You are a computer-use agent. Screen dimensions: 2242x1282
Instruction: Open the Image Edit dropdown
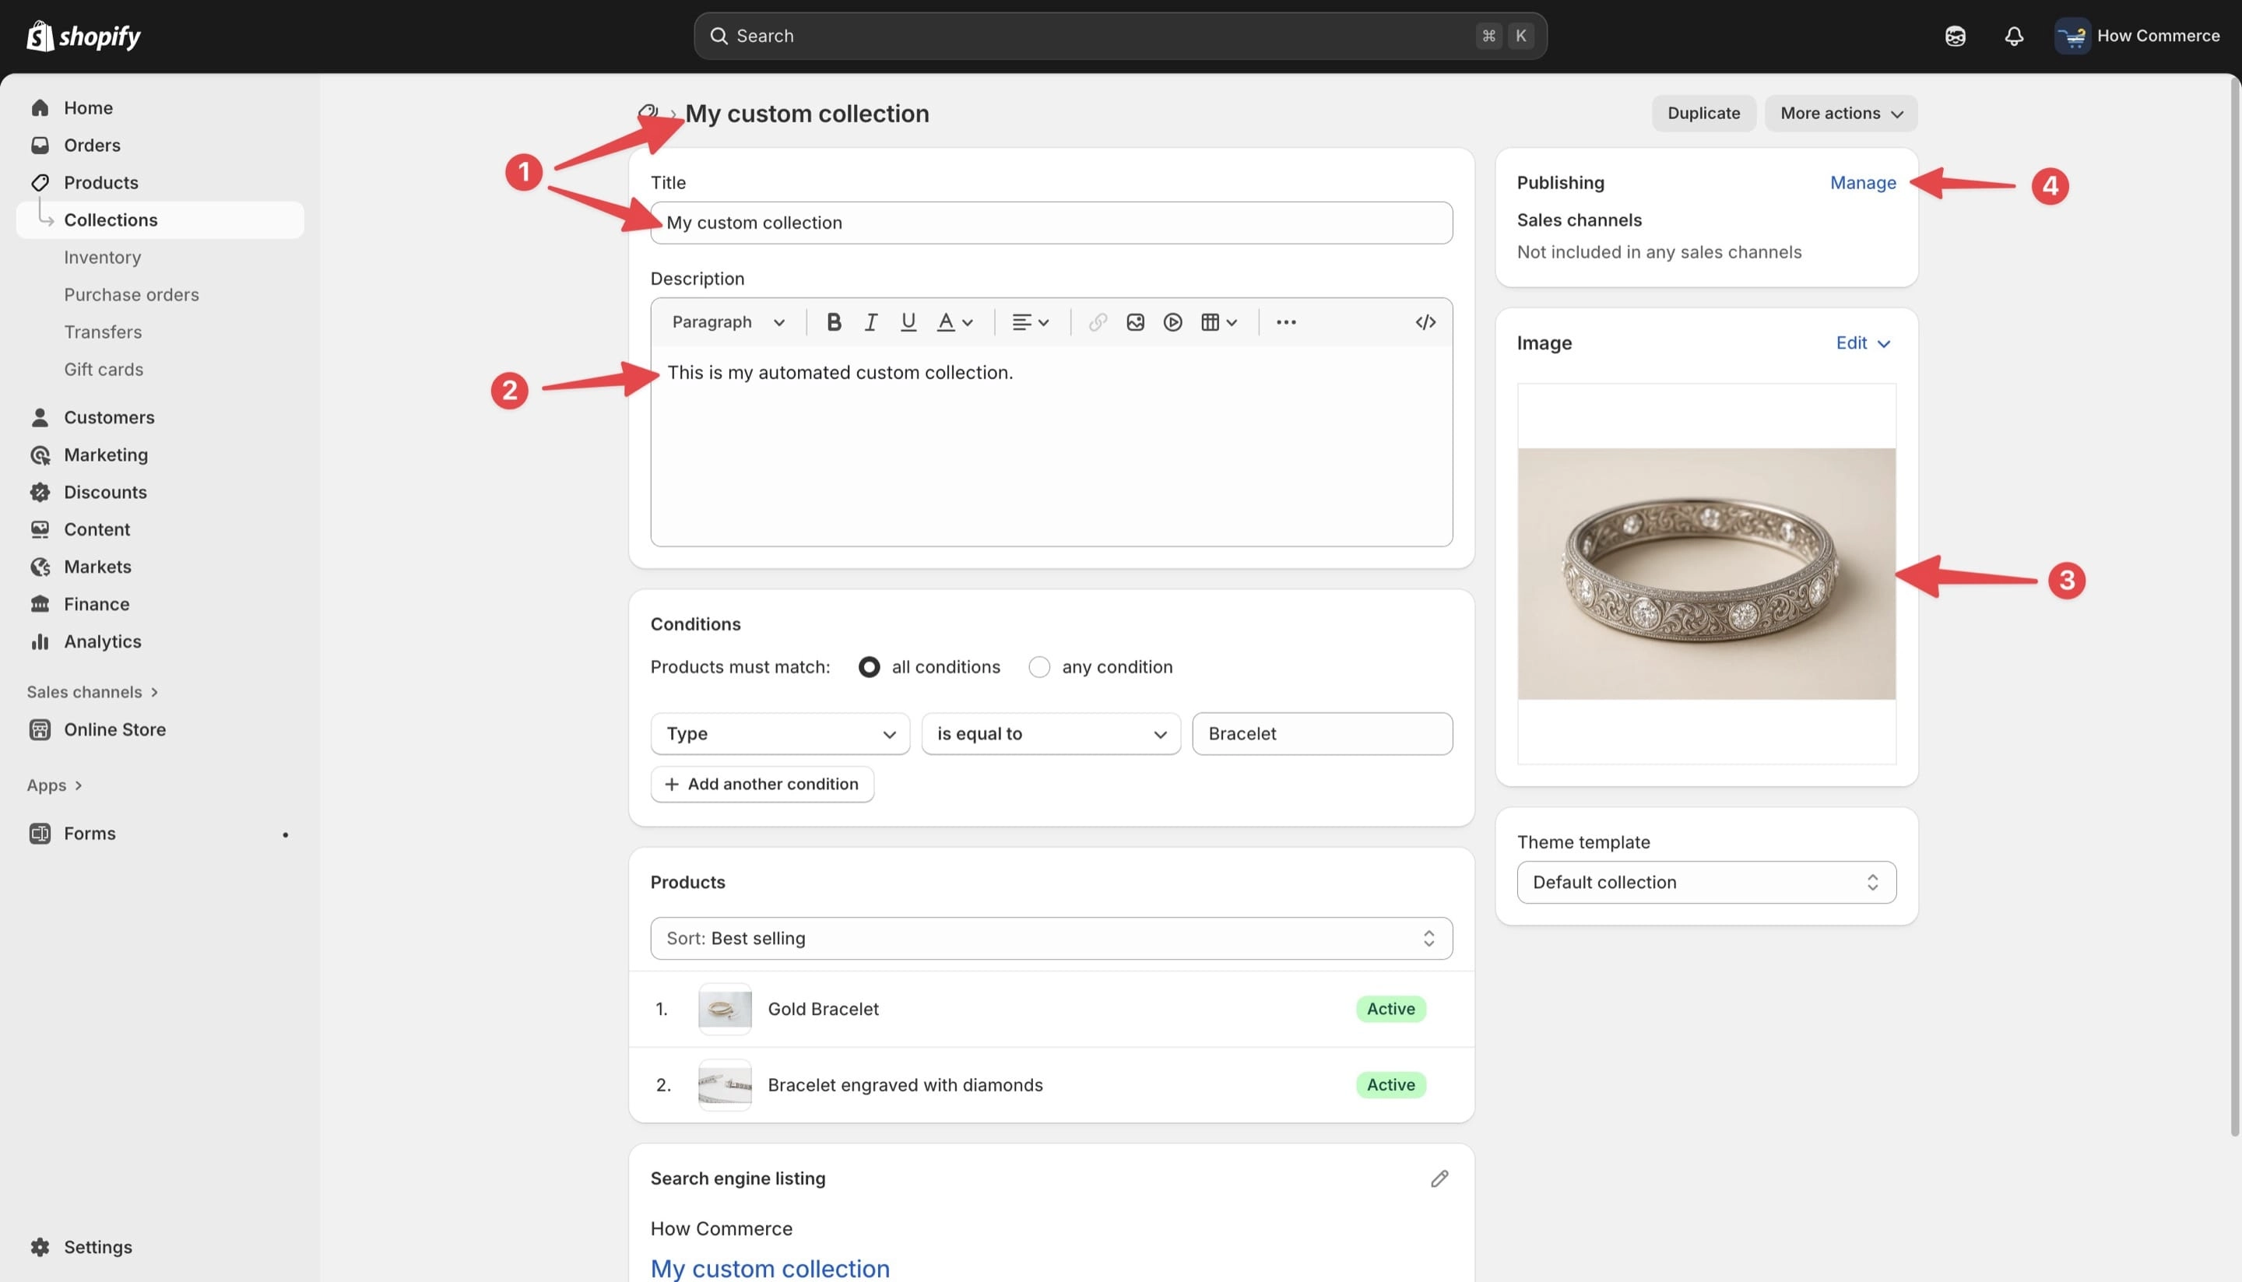point(1862,343)
